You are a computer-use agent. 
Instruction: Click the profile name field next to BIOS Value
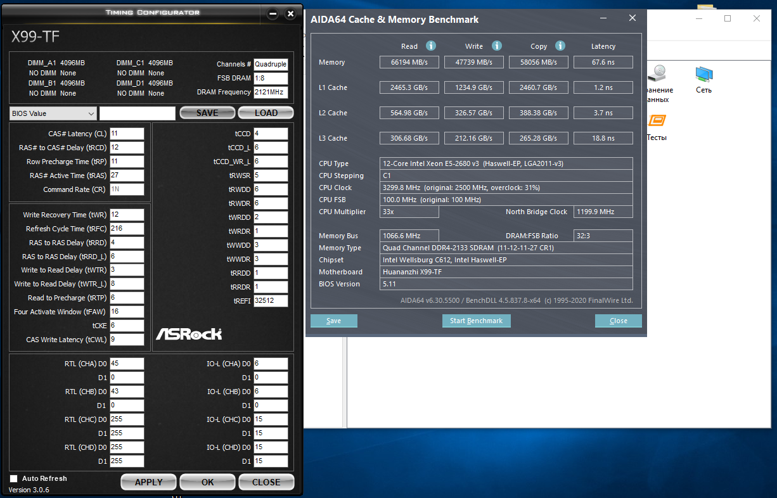pos(137,113)
